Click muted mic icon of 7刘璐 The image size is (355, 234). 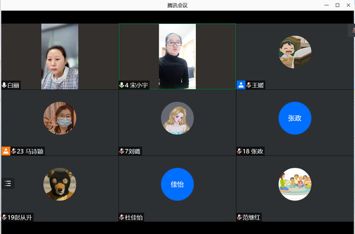pyautogui.click(x=122, y=151)
